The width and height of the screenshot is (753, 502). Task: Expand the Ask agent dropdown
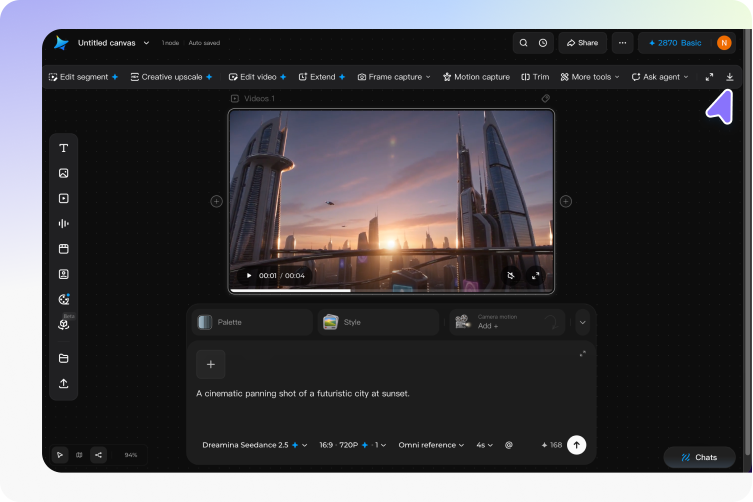point(660,77)
